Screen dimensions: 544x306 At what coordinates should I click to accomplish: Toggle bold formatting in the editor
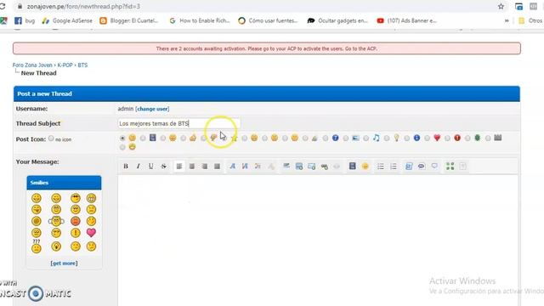click(126, 167)
